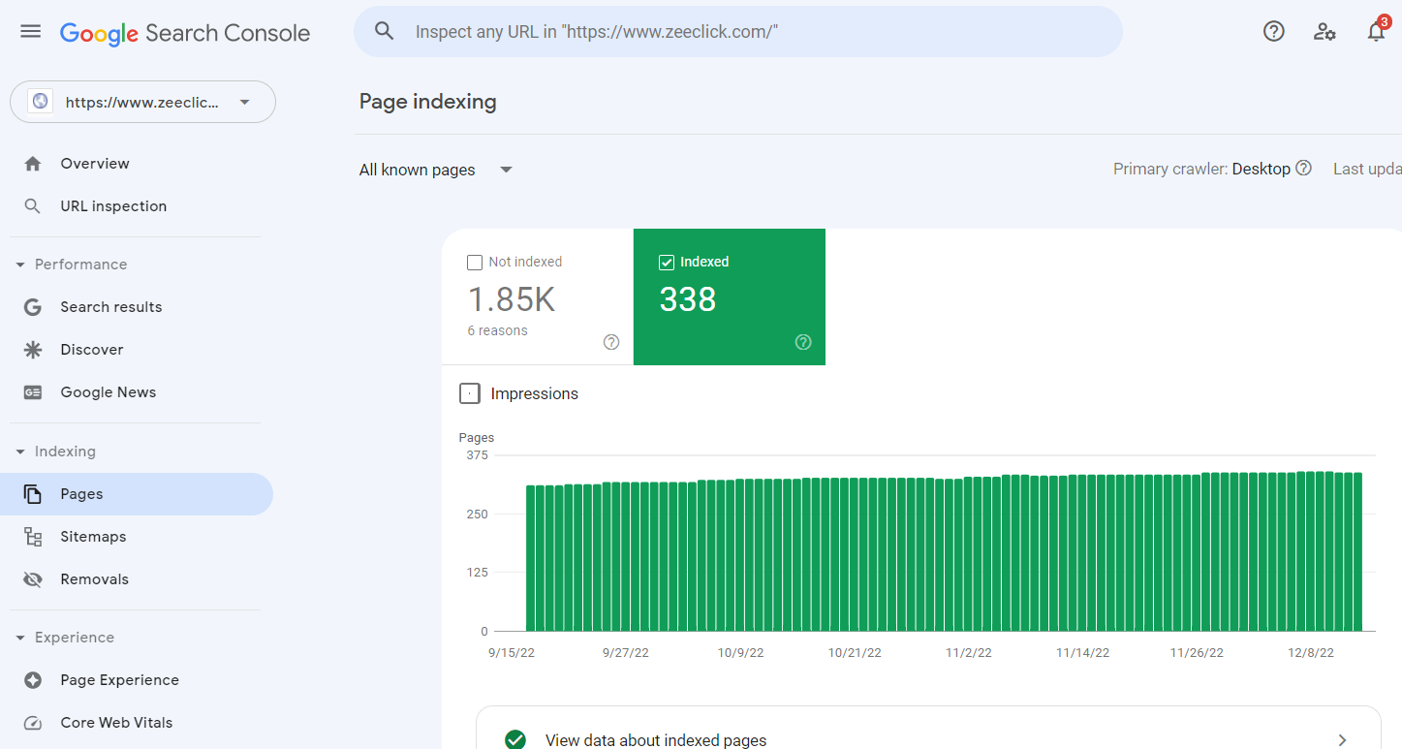Image resolution: width=1402 pixels, height=749 pixels.
Task: Open the notifications bell
Action: (x=1376, y=32)
